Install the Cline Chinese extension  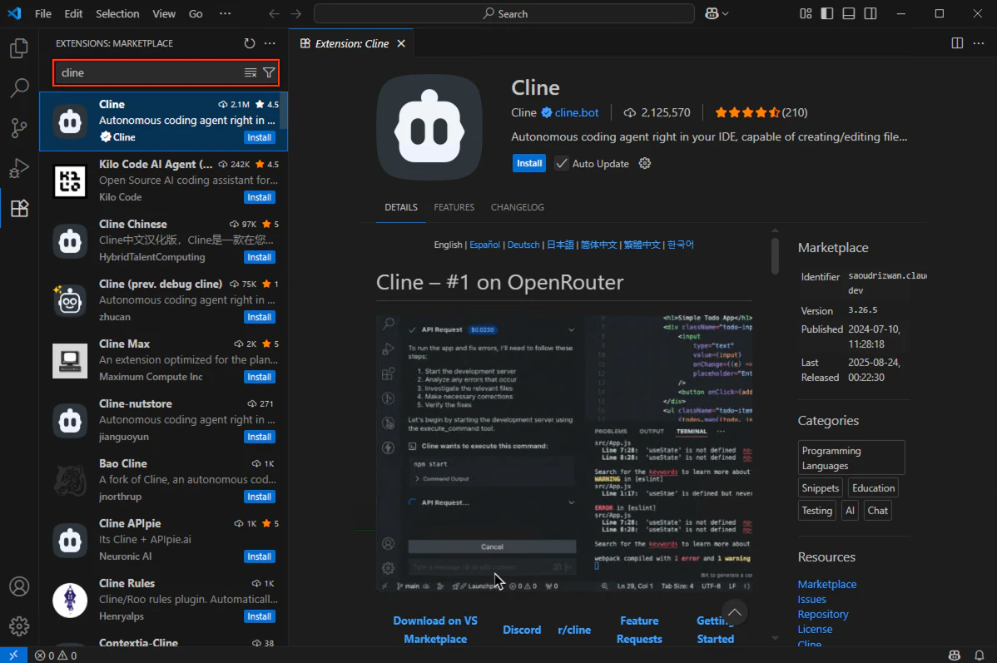tap(260, 257)
